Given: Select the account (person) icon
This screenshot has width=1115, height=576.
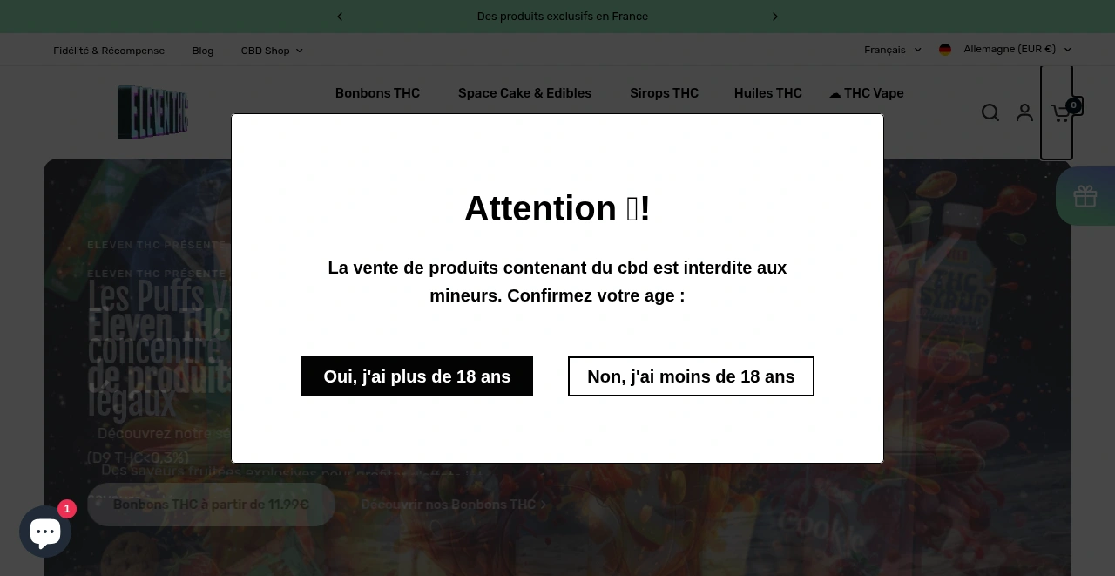Looking at the screenshot, I should [1024, 112].
